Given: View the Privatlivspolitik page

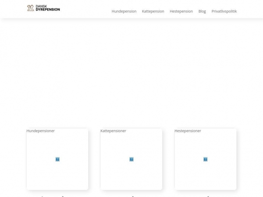Looking at the screenshot, I should pyautogui.click(x=224, y=11).
